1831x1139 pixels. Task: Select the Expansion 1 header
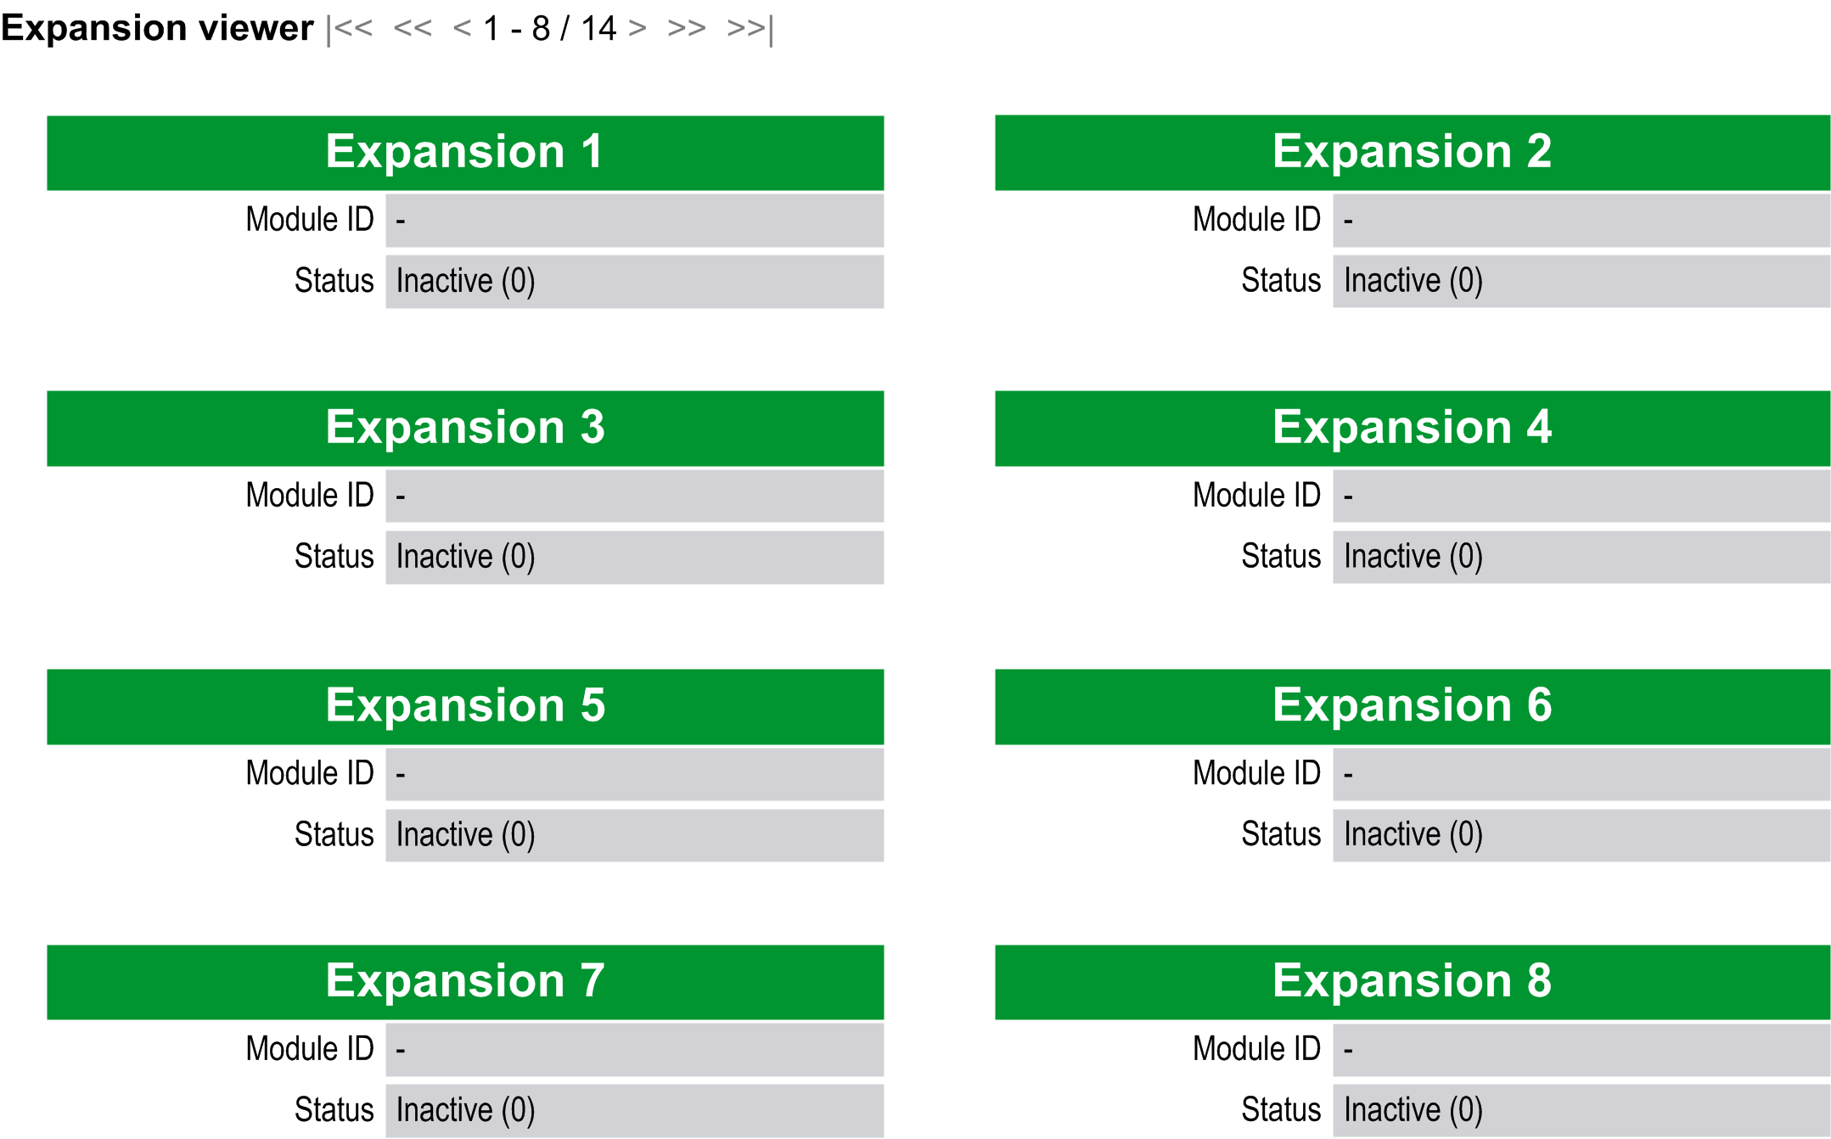pos(465,153)
